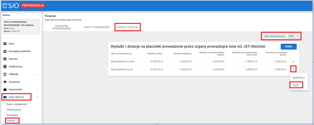Expand the Oddziały submenu chevron
The height and width of the screenshot is (125, 314).
37,74
